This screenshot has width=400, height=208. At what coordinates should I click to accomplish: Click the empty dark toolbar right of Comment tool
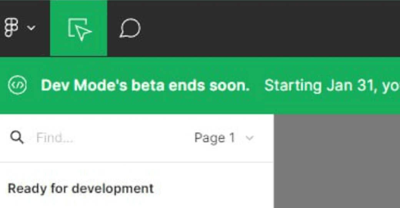pos(270,28)
